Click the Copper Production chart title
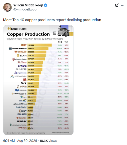Viewport: 127px width, 145px height. 28,34
